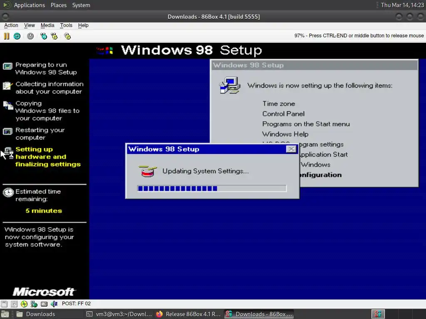This screenshot has height=319, width=426.
Task: Click the network status icon in status bar
Action: tap(34, 304)
